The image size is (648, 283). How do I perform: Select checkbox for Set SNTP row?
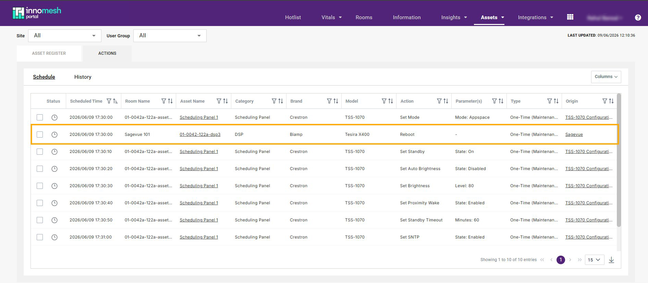(x=40, y=237)
